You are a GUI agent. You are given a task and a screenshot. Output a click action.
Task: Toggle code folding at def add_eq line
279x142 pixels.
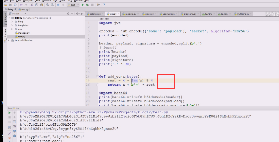97,77
